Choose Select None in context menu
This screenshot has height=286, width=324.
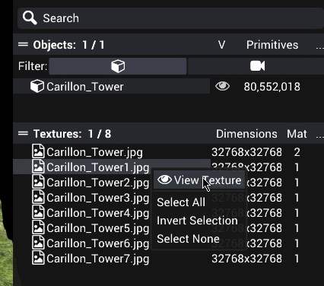188,239
